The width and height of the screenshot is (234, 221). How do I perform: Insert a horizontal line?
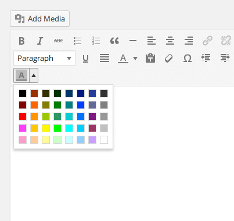coord(133,41)
